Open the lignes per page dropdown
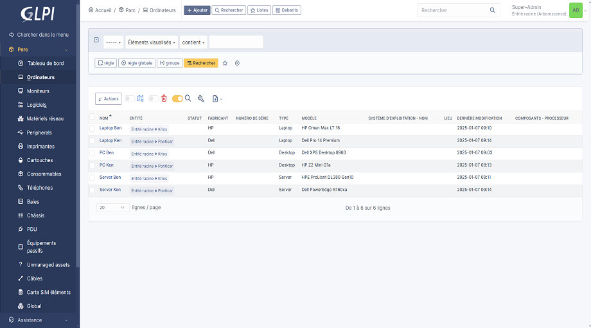Image resolution: width=591 pixels, height=328 pixels. 112,208
